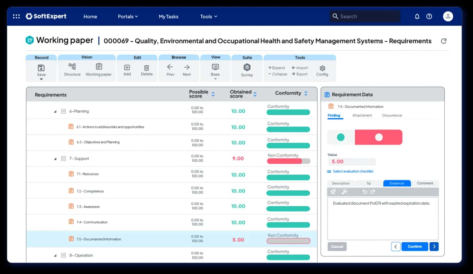The width and height of the screenshot is (473, 274).
Task: Click the Value field showing 5.00
Action: [x=351, y=162]
